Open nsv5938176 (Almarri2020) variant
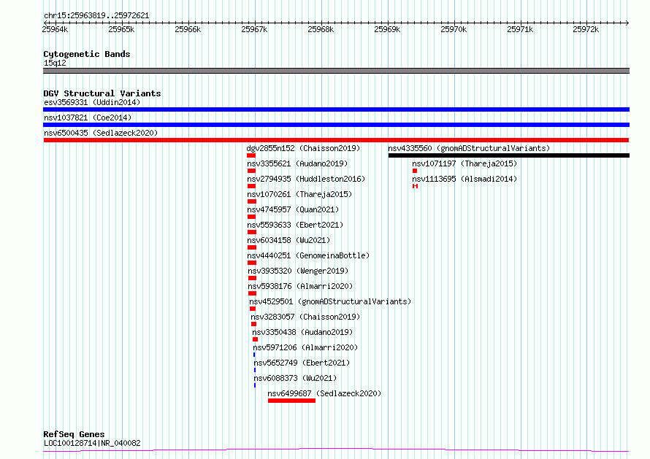Screen dimensions: 650x459 coord(301,286)
